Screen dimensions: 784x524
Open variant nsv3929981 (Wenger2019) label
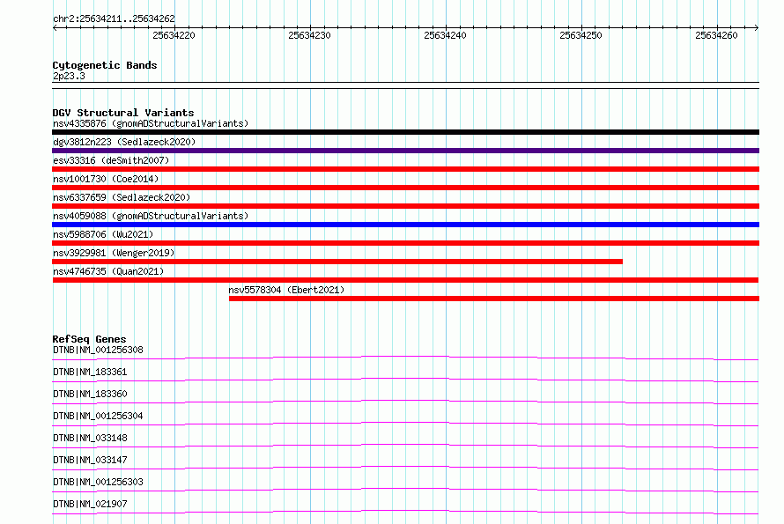tap(114, 253)
